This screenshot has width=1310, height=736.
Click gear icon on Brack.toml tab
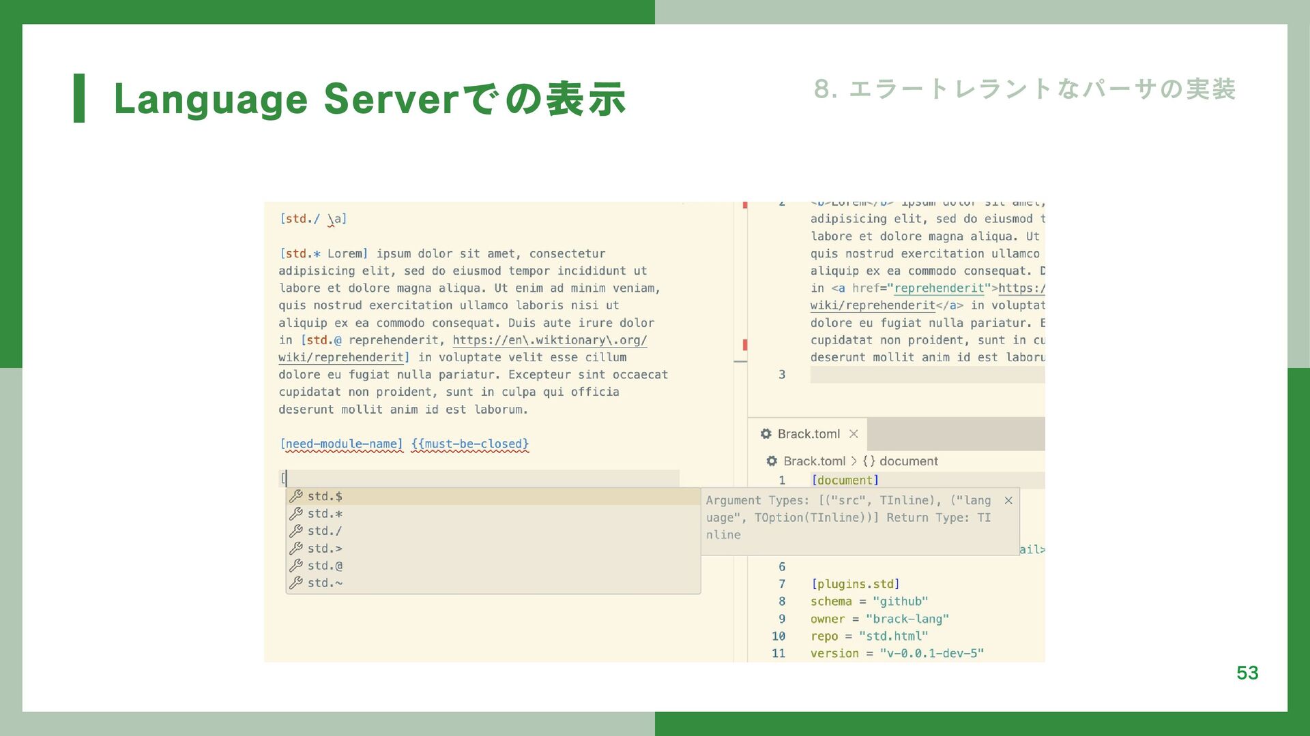(x=766, y=434)
